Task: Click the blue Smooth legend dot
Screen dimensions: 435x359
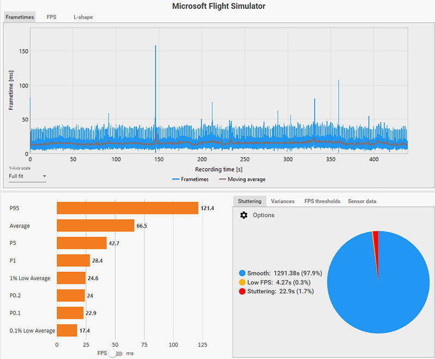Action: (242, 273)
